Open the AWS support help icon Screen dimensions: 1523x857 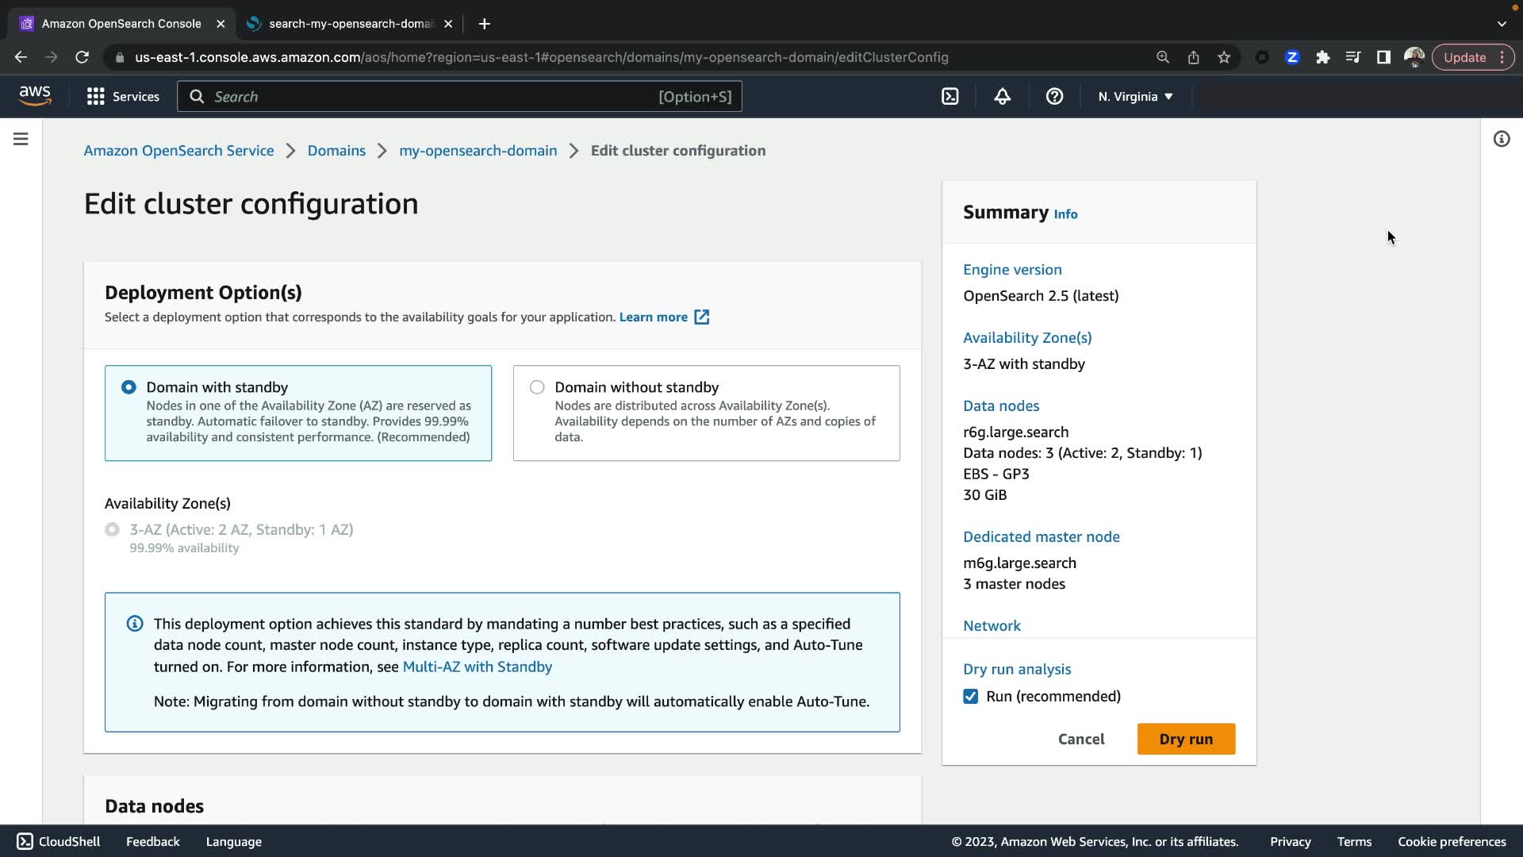1054,97
